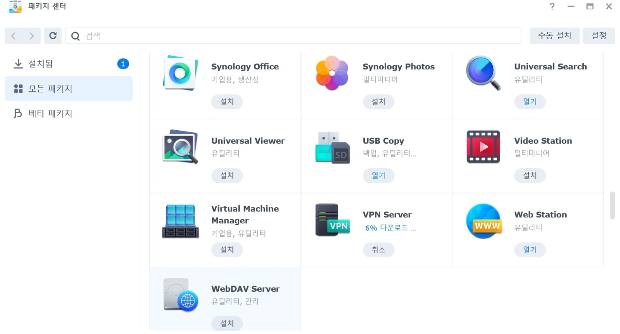Click the update count badge showing 1
The height and width of the screenshot is (334, 620).
click(x=123, y=64)
